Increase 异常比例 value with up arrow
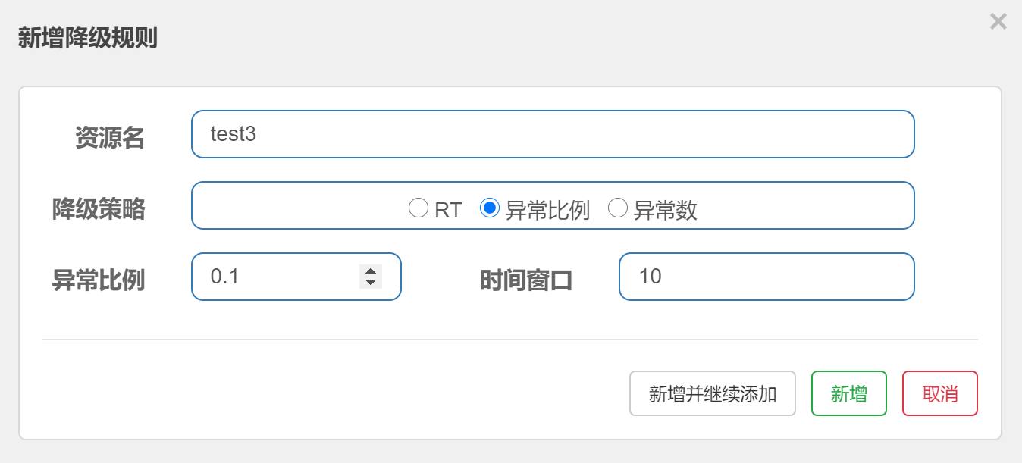This screenshot has height=463, width=1022. (371, 271)
